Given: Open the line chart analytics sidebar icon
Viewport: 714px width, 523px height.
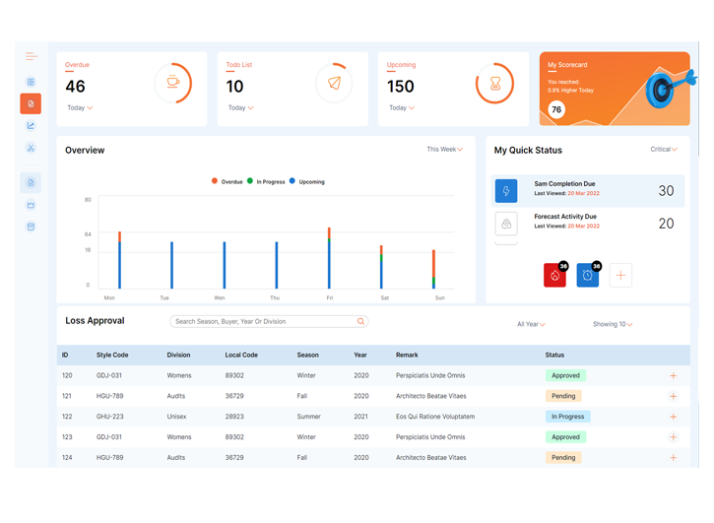Looking at the screenshot, I should pyautogui.click(x=31, y=126).
